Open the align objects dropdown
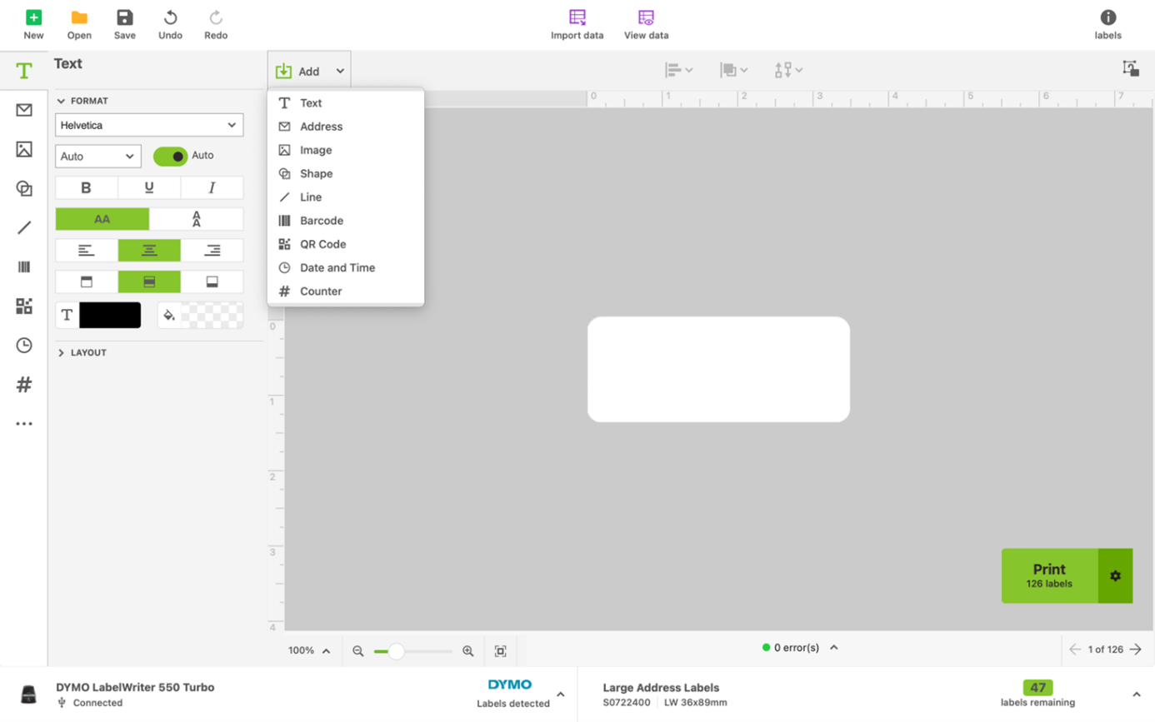 [679, 70]
